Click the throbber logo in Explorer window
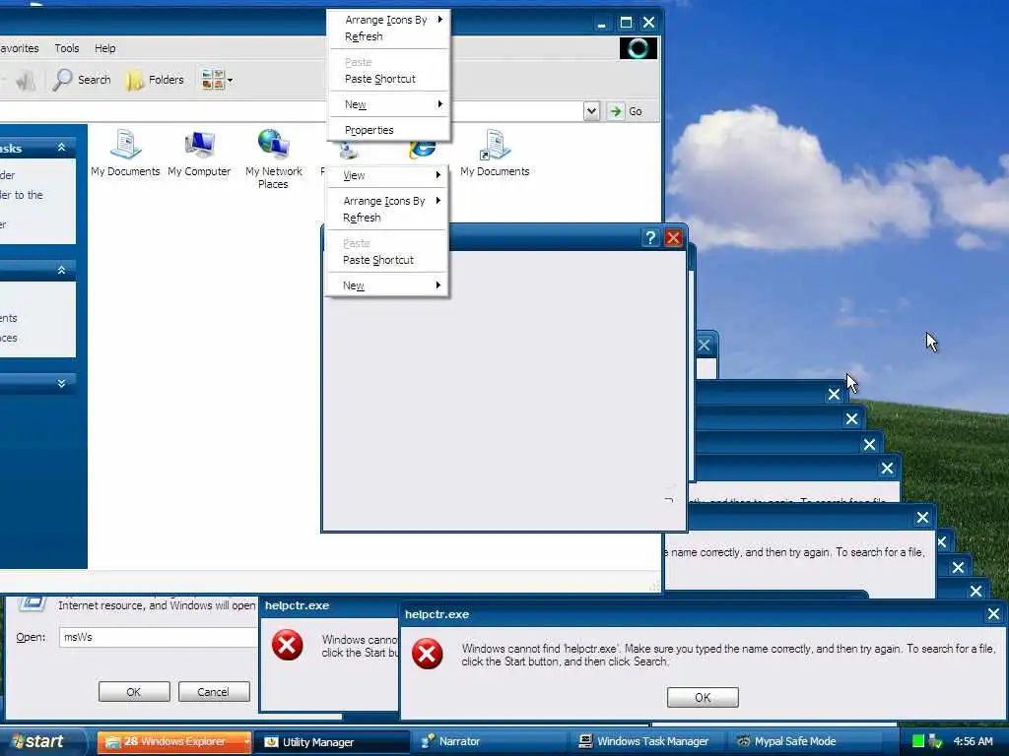1009x756 pixels. click(639, 48)
